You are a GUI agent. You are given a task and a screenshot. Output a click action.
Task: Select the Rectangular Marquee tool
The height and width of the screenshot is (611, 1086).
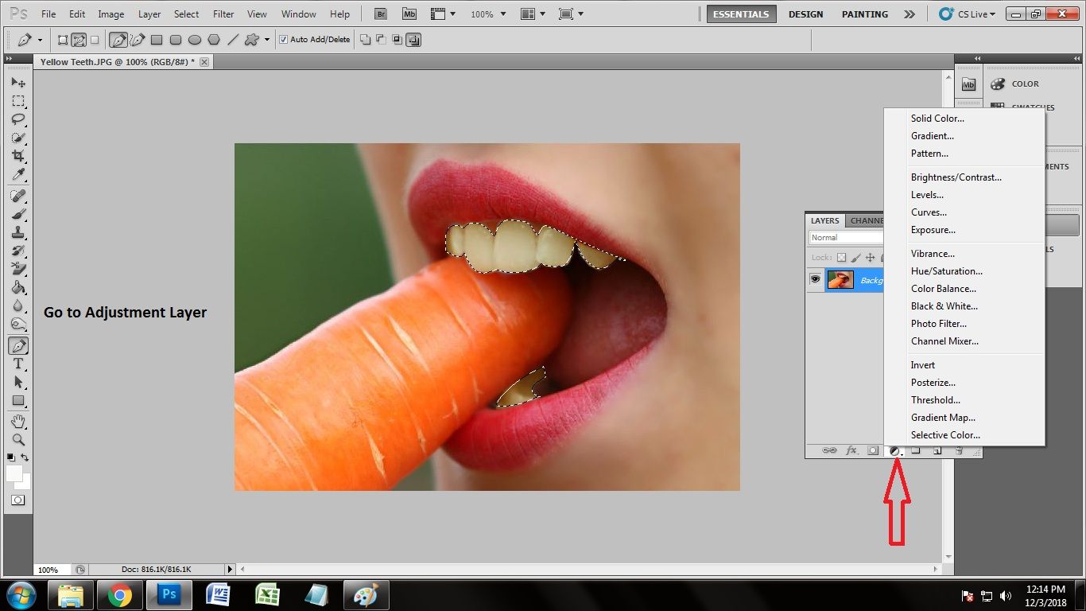17,101
